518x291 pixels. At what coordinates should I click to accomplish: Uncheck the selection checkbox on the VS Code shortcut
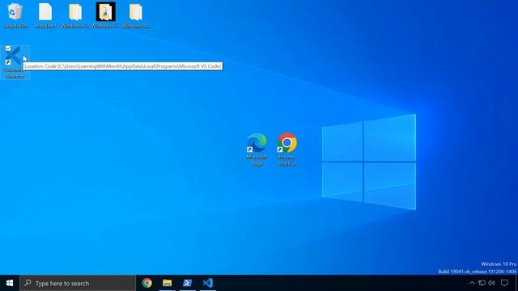coord(8,48)
